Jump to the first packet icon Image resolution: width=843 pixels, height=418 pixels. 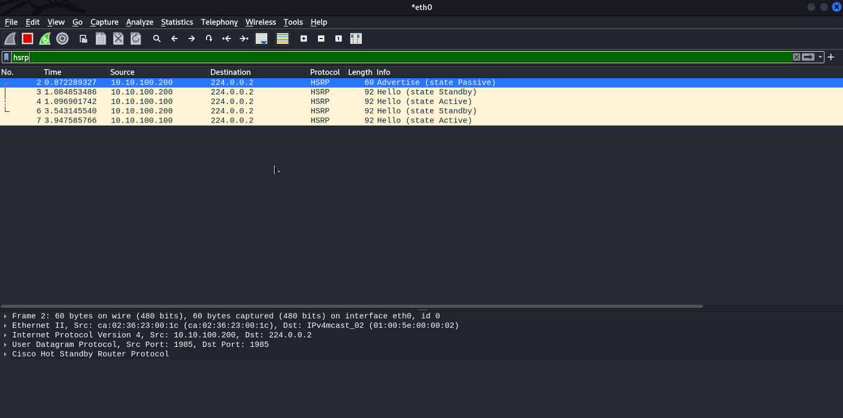(x=226, y=38)
